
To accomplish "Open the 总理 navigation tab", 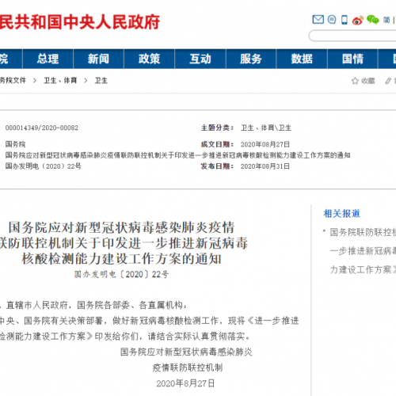I will point(48,59).
